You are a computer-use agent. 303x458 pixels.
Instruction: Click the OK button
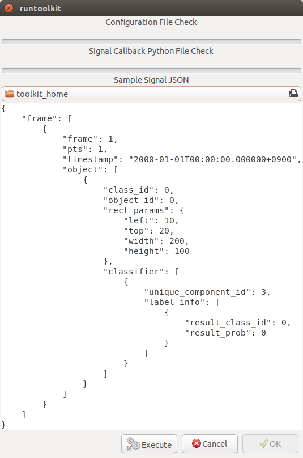point(270,444)
